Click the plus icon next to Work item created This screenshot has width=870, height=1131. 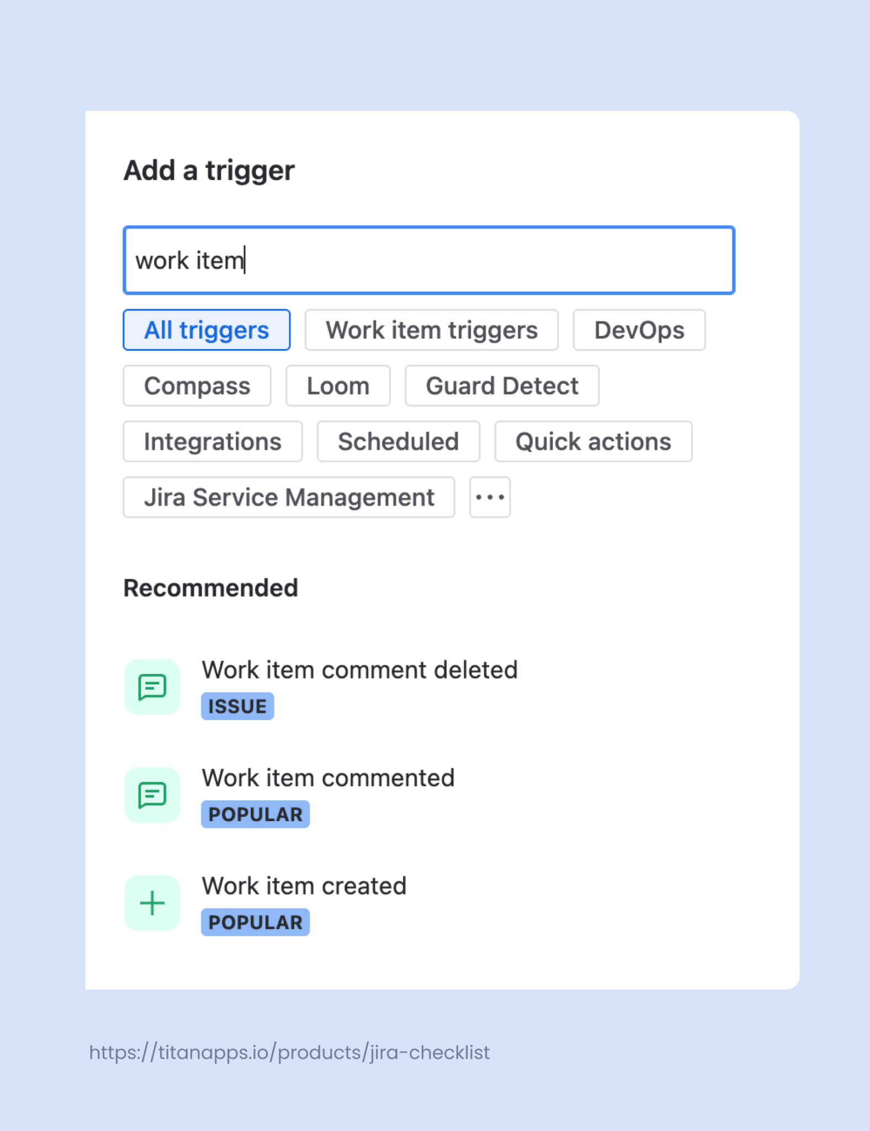pos(152,902)
